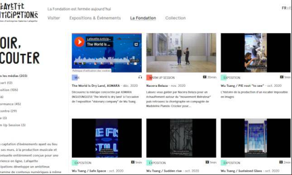Open The World Is Dry Land, ASMARA title
The image size is (292, 175).
96,85
